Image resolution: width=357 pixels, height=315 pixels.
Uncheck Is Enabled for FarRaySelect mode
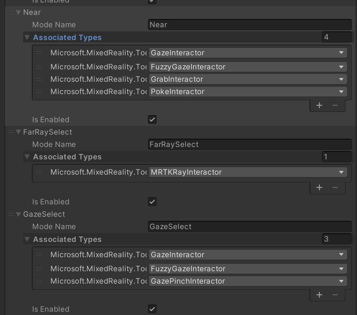(152, 202)
